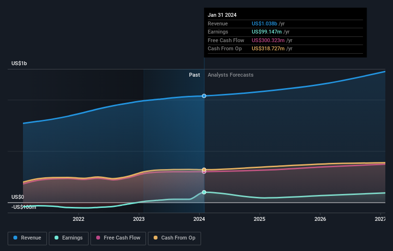The width and height of the screenshot is (393, 251).
Task: Click the Analysts Forecasts label
Action: pos(230,75)
